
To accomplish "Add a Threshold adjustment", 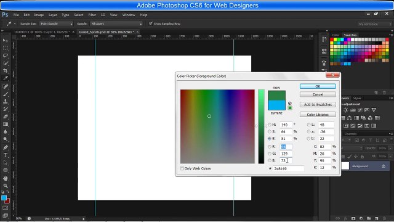I will click(360, 126).
